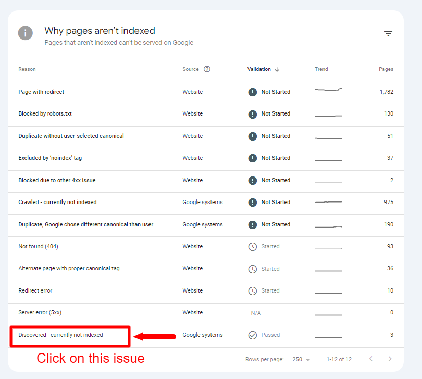Open the Rows per page 250 dropdown
Viewport: 422px width, 379px height.
point(301,359)
